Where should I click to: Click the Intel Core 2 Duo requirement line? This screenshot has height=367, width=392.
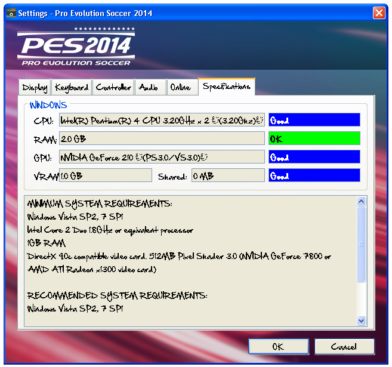110,230
